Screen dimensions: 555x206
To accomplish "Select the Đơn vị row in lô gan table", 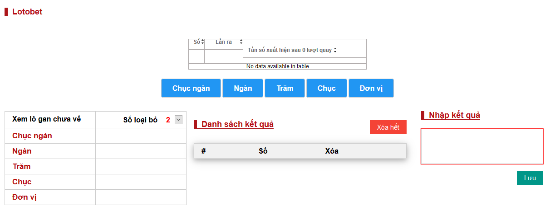I will tap(24, 197).
